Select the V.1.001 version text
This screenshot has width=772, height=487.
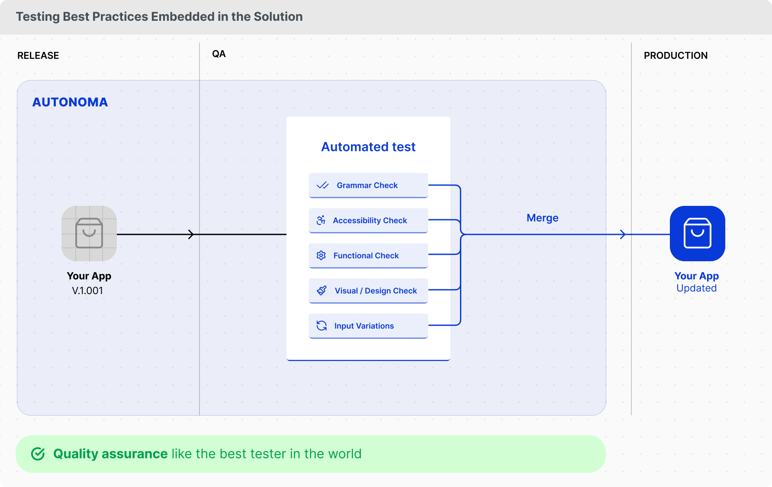88,290
